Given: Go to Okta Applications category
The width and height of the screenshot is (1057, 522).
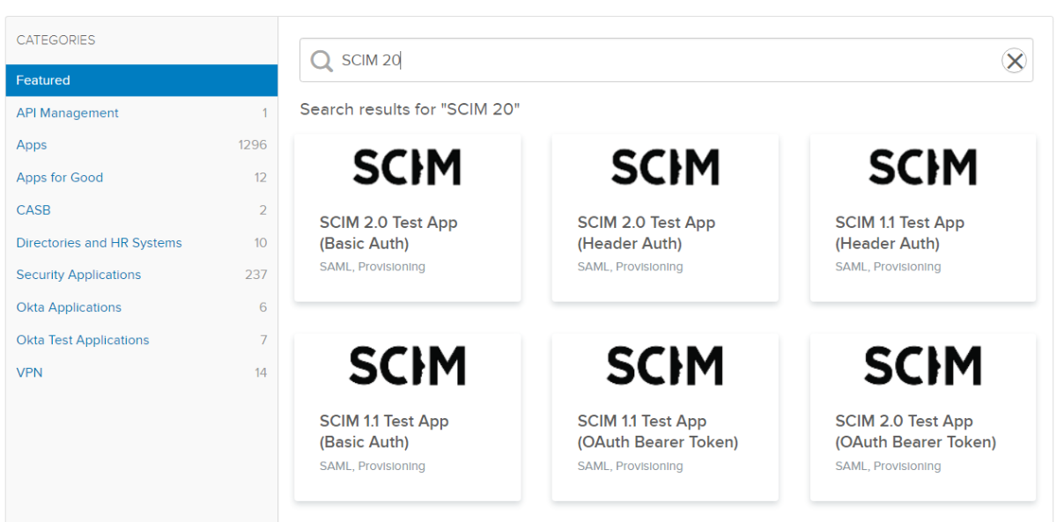Looking at the screenshot, I should [x=69, y=307].
